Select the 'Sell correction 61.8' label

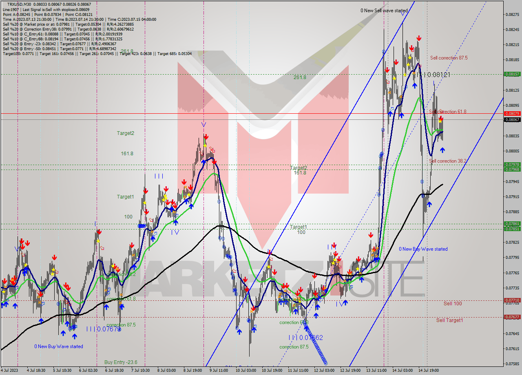[x=447, y=112]
